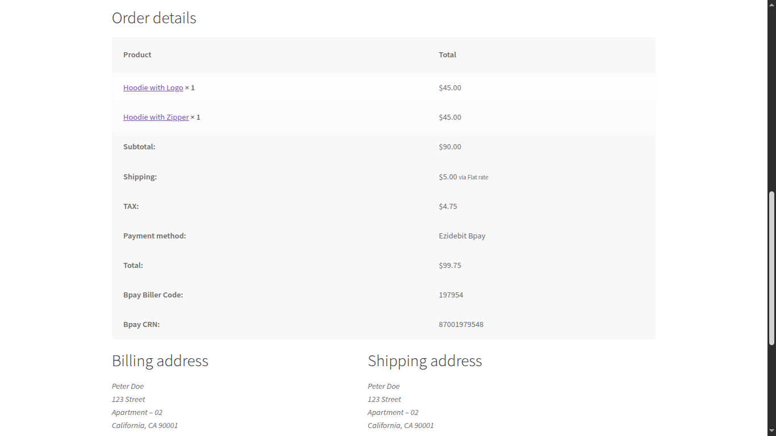This screenshot has width=776, height=436.
Task: Select the Bpay Biller Code 197954
Action: click(450, 295)
